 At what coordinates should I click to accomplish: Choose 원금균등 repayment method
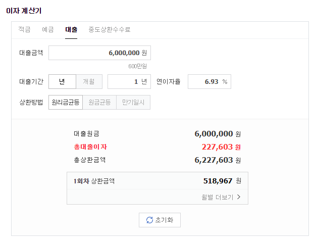(99, 102)
